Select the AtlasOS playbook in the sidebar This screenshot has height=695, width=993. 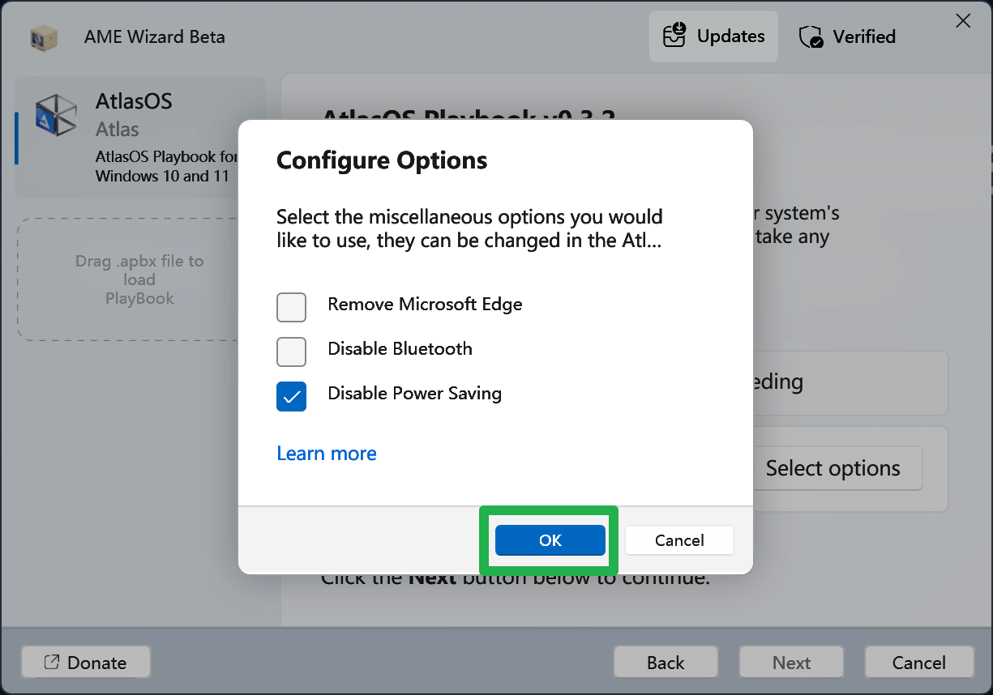pyautogui.click(x=140, y=137)
